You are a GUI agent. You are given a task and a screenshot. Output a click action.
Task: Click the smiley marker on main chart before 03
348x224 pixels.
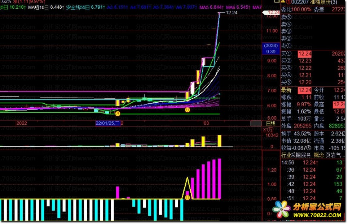click(x=188, y=110)
